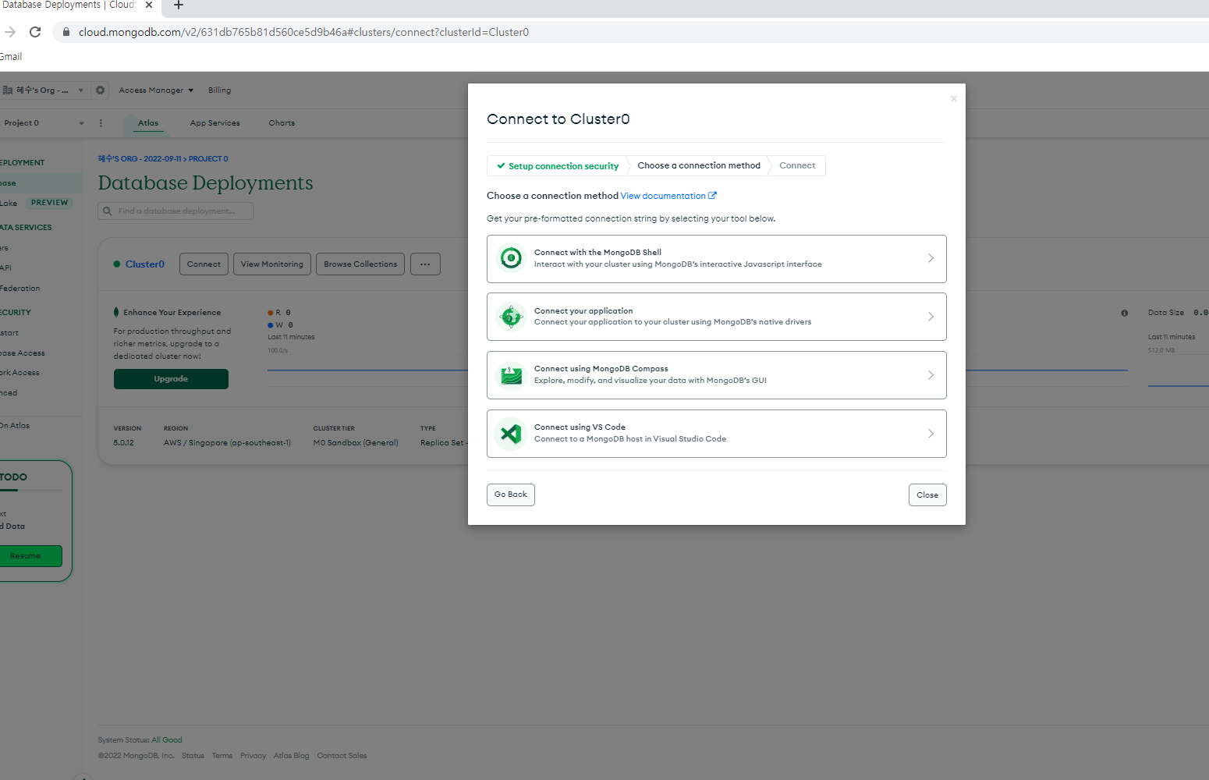1209x780 pixels.
Task: Switch to the App Services tab
Action: click(x=214, y=123)
